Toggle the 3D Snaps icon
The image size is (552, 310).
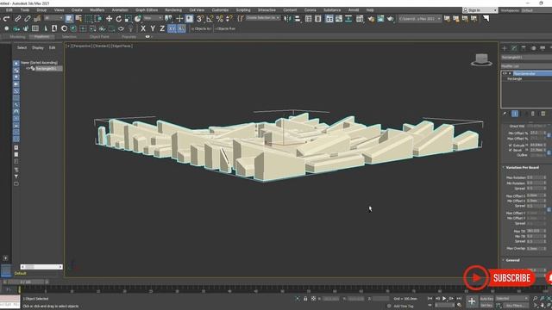(x=200, y=19)
